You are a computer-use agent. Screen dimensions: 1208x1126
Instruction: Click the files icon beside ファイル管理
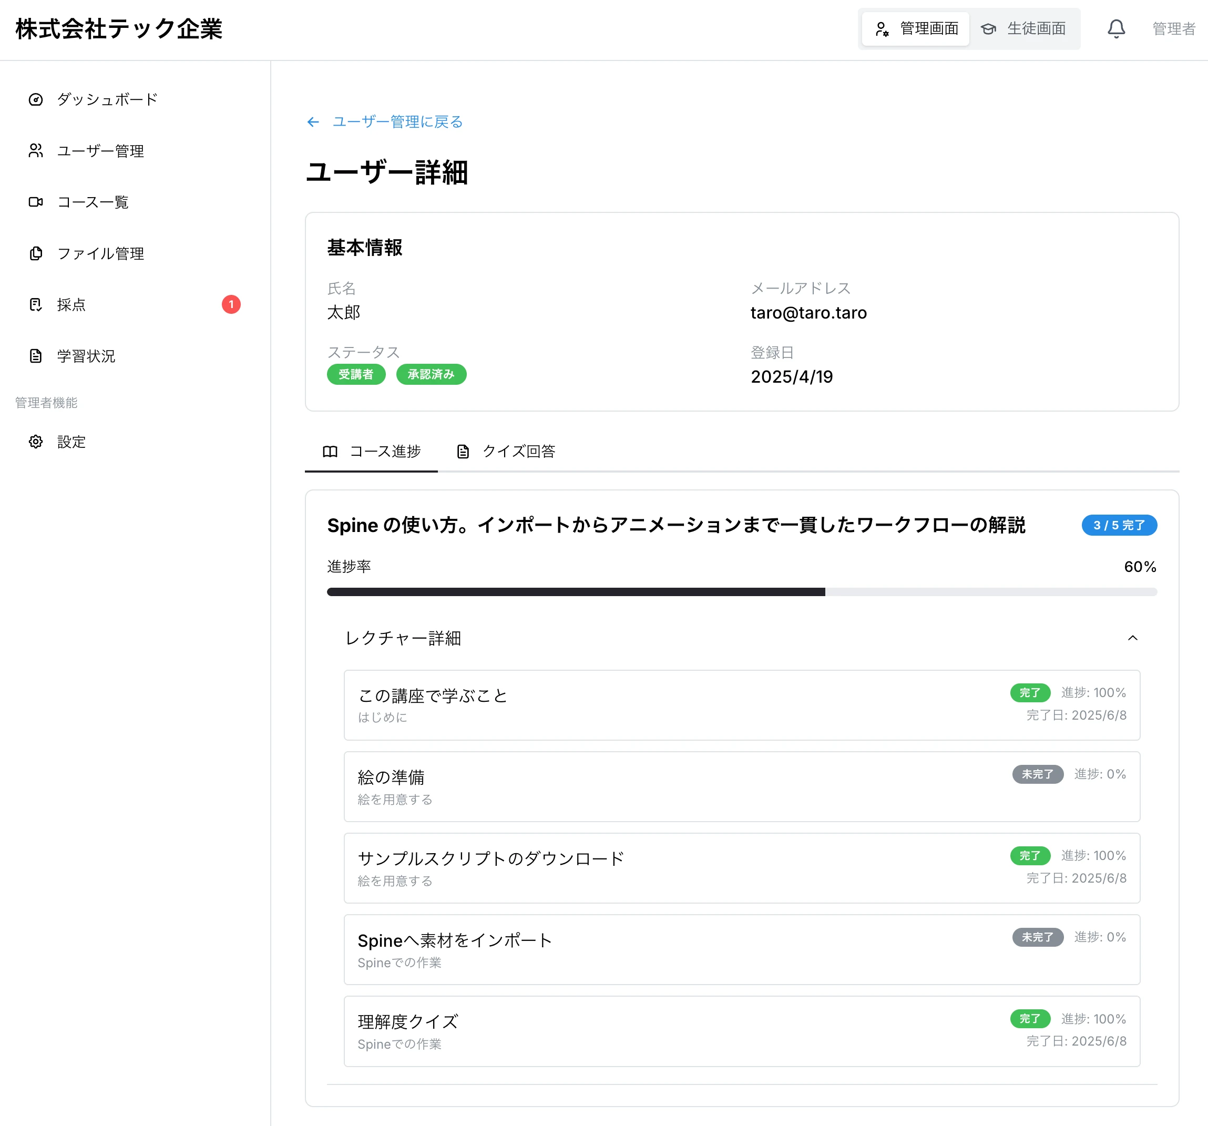point(36,253)
